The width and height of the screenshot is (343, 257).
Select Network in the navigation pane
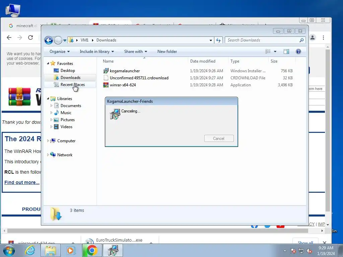tap(65, 155)
